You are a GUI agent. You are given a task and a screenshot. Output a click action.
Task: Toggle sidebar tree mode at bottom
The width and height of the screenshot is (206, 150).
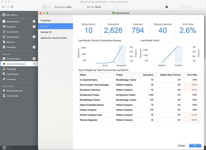coord(9,148)
